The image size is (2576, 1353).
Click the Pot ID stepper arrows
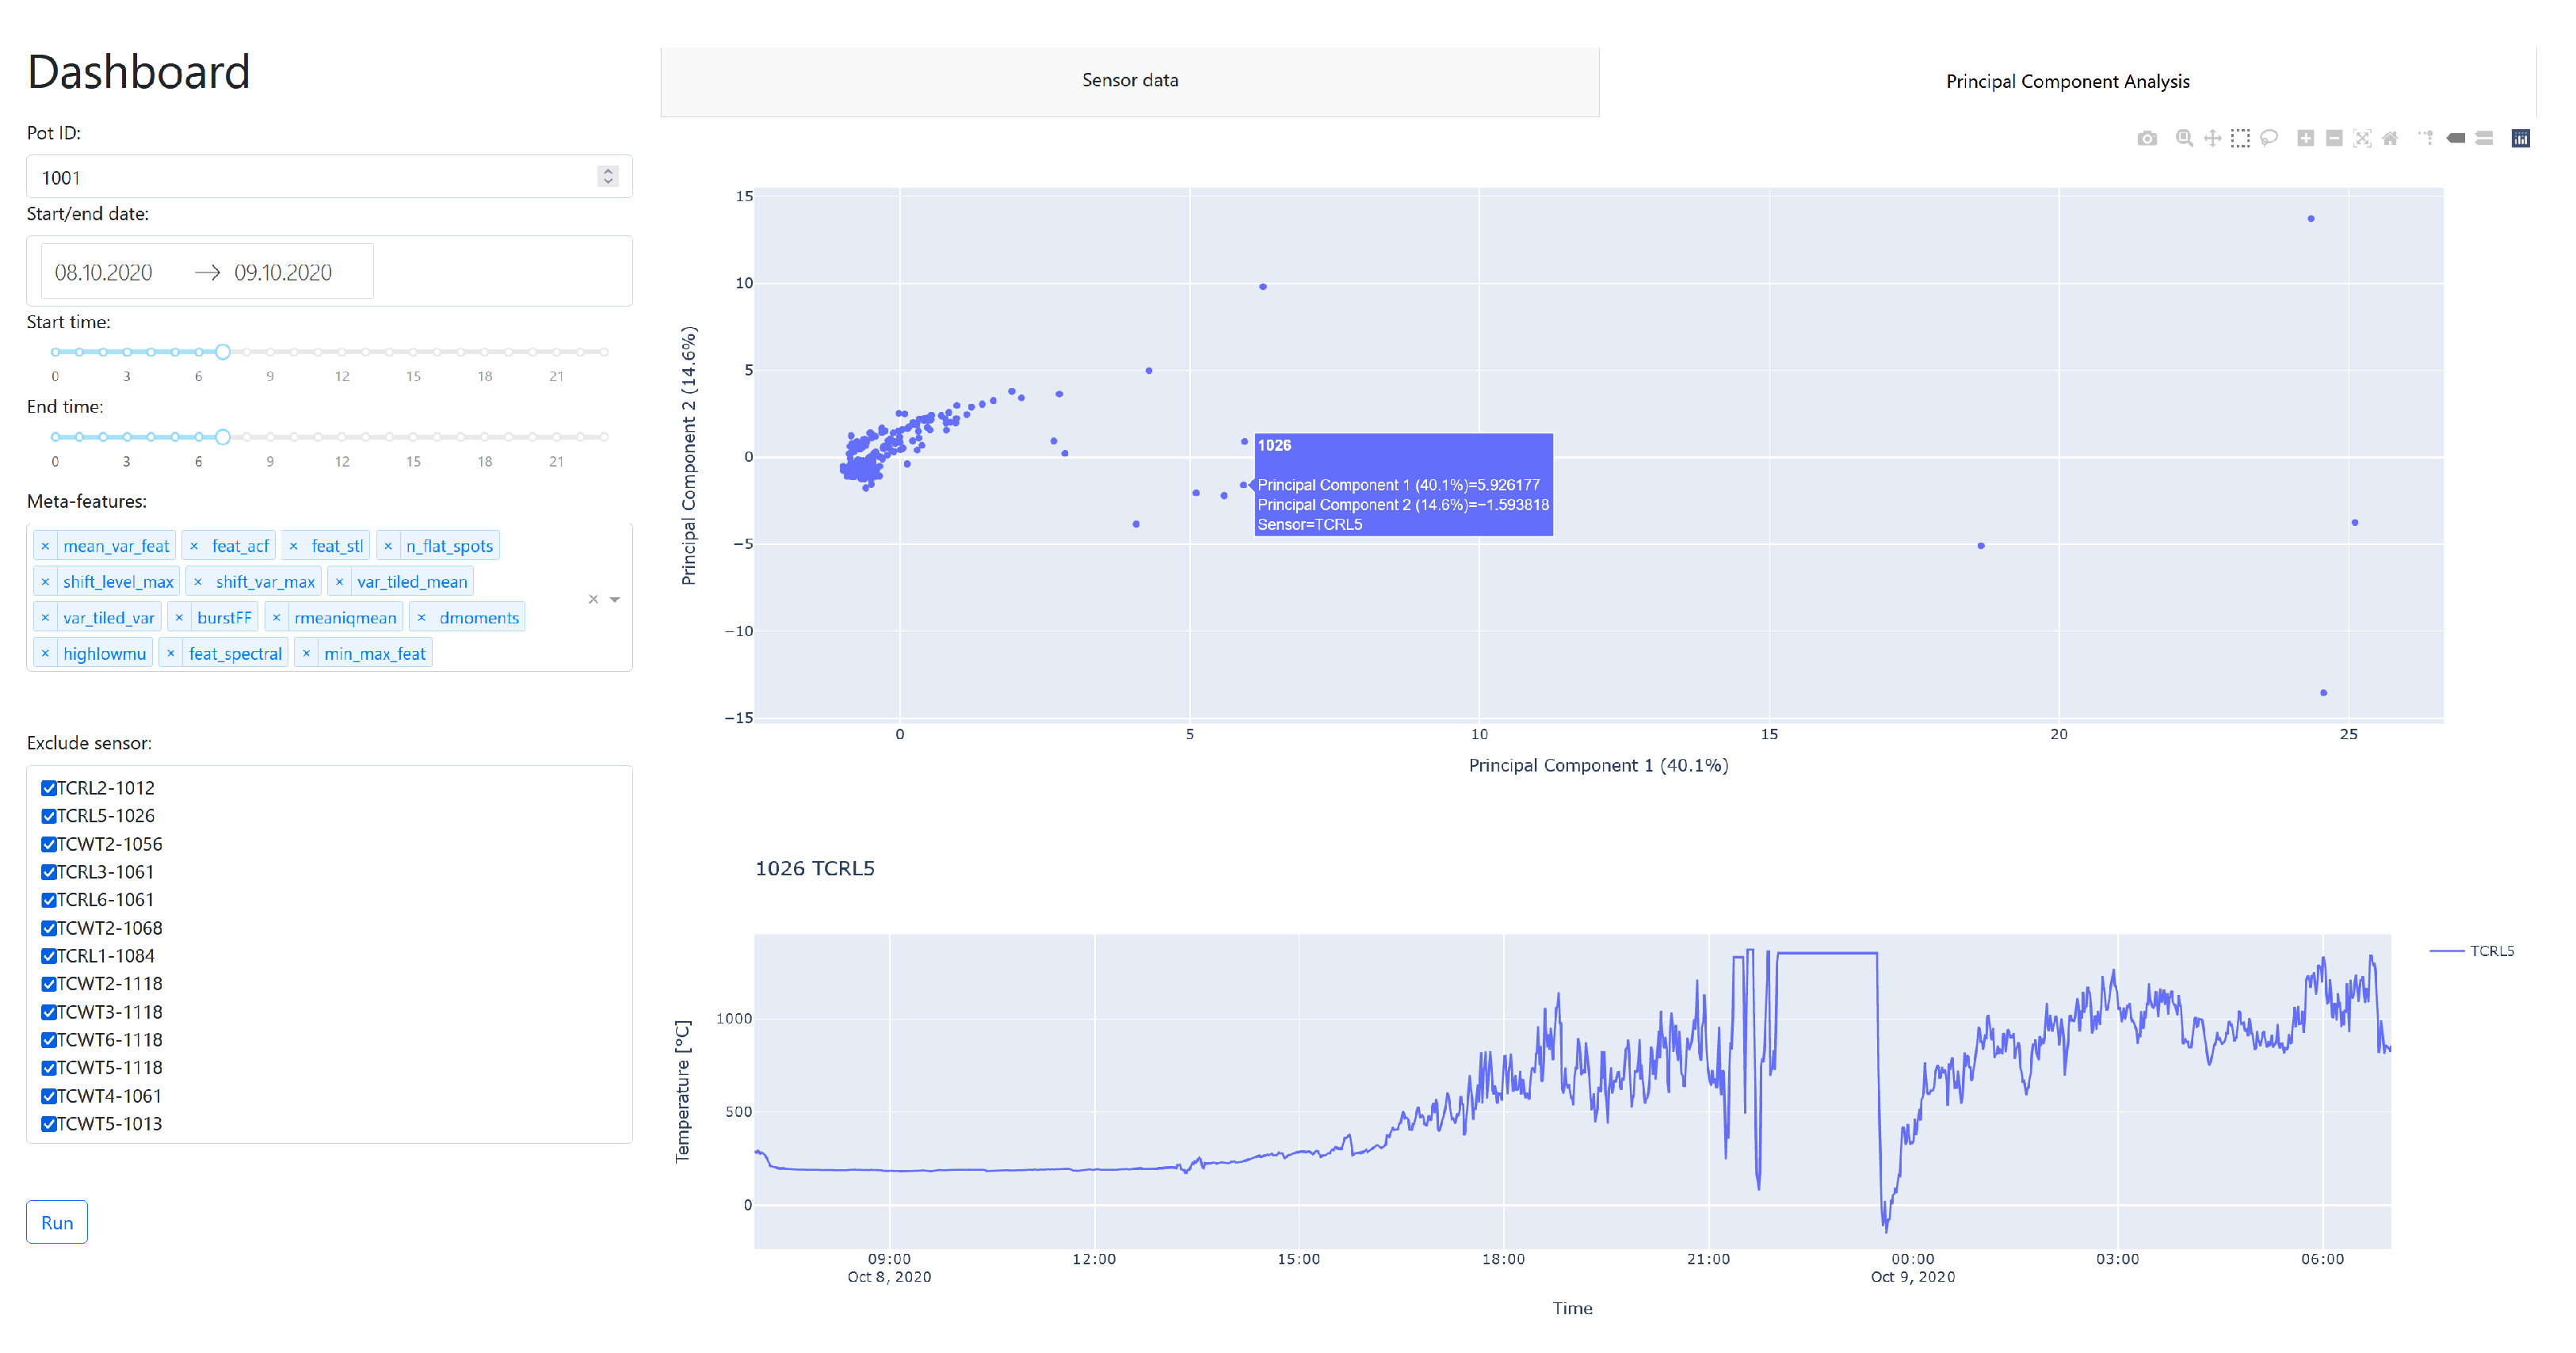[608, 176]
